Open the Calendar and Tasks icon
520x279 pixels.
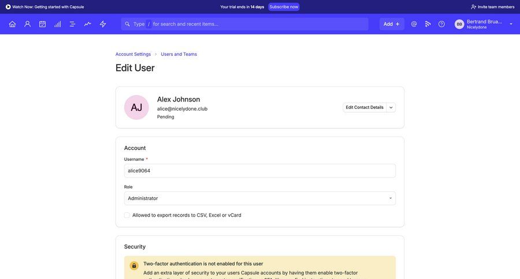tap(42, 24)
